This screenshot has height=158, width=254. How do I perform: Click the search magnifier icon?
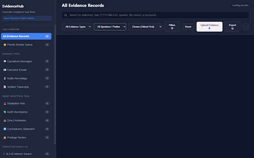tap(66, 15)
